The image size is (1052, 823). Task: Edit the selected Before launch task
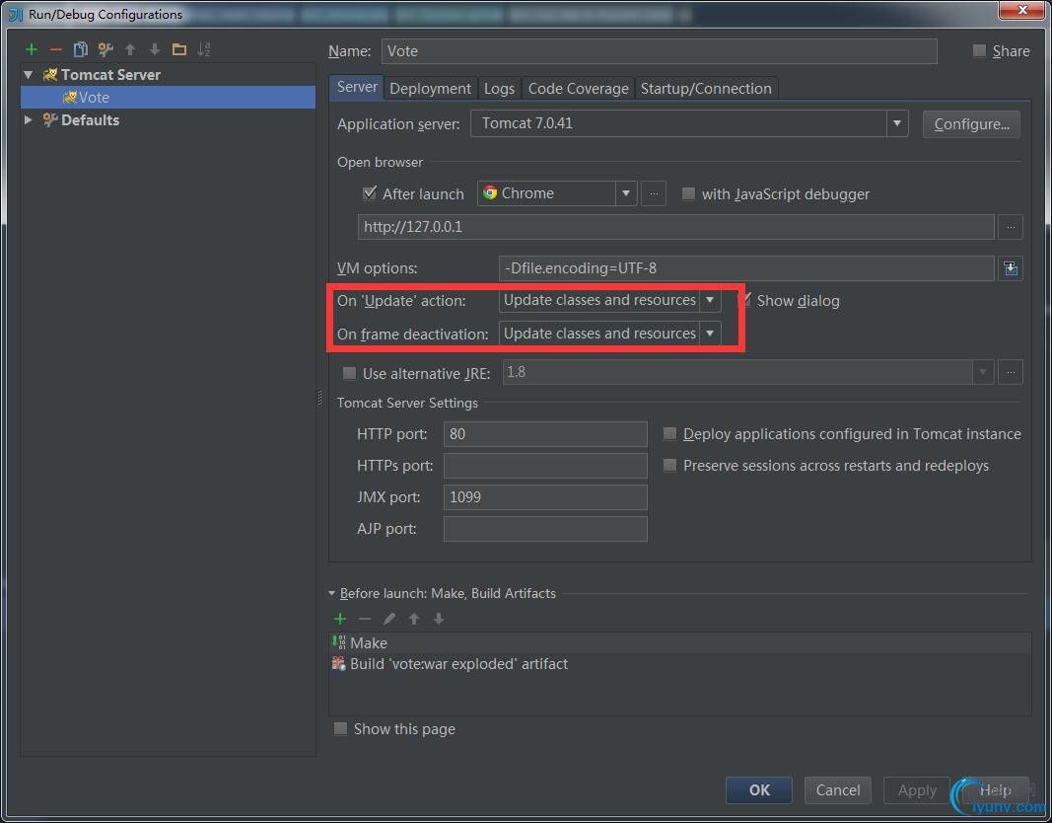pyautogui.click(x=389, y=619)
